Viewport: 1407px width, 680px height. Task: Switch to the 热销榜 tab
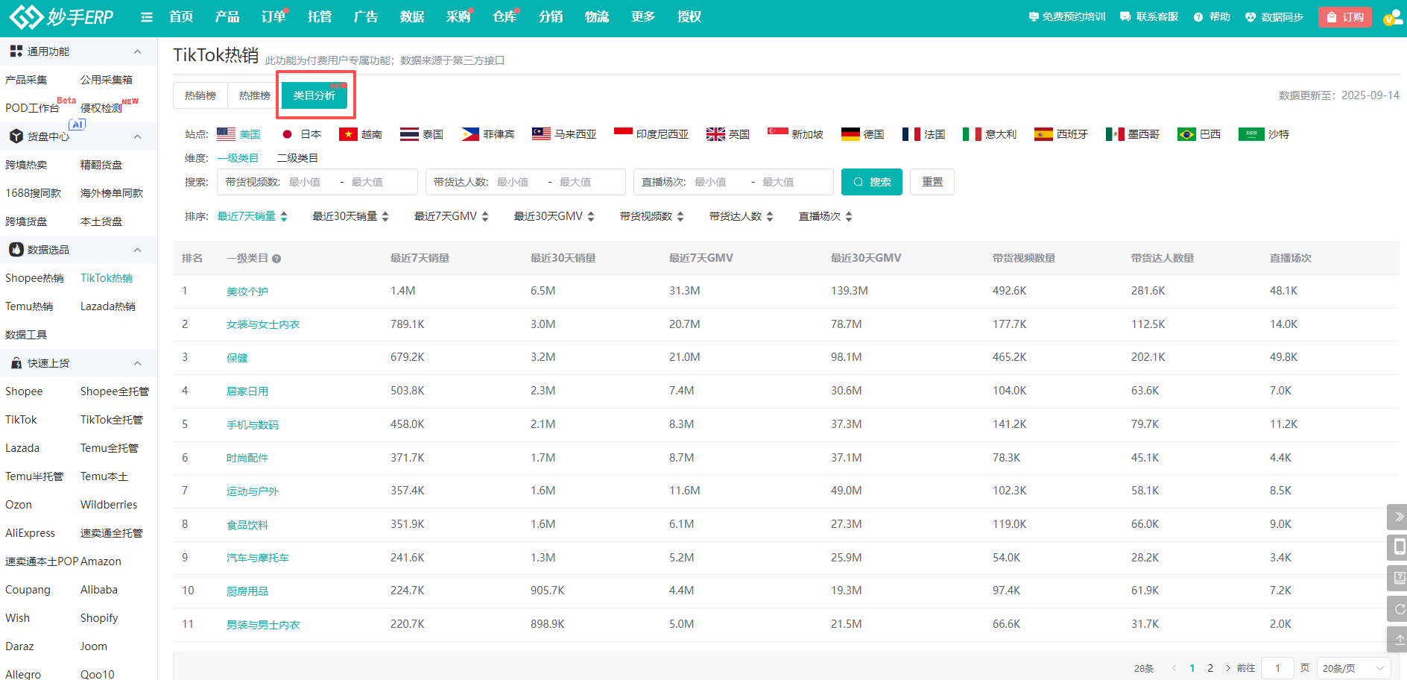click(x=200, y=95)
